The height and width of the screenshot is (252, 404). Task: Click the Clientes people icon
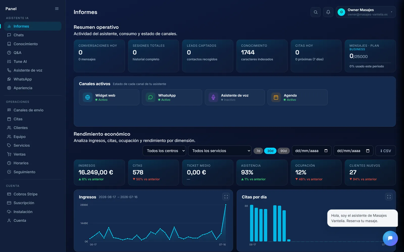pos(9,128)
